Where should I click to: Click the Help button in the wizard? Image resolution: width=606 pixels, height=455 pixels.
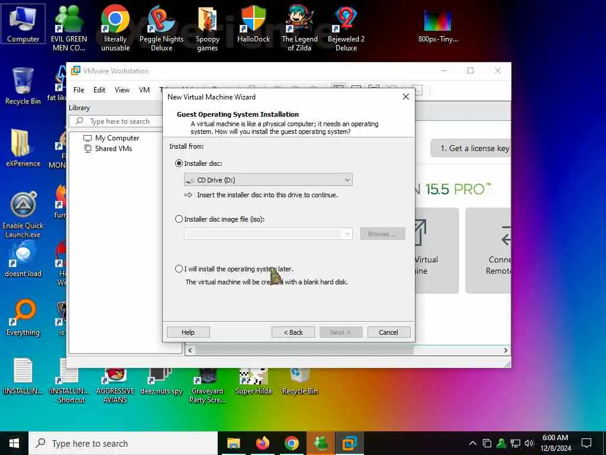click(x=188, y=332)
